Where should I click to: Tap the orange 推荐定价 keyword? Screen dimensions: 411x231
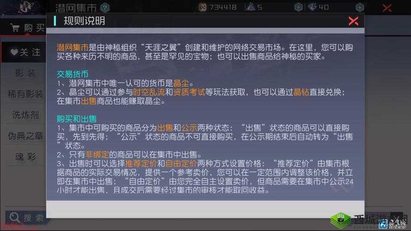point(141,164)
